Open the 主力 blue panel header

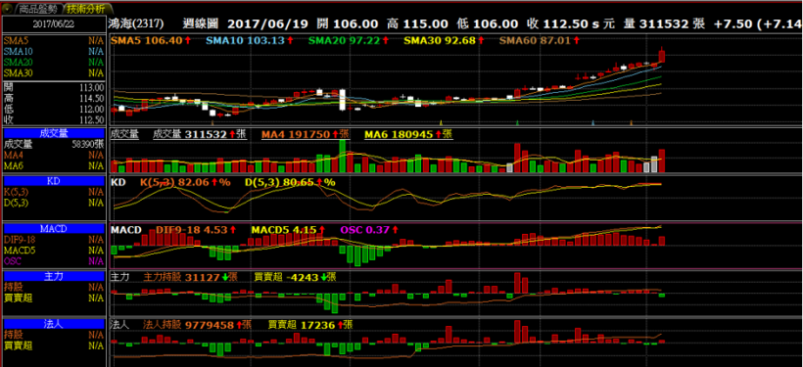(54, 276)
